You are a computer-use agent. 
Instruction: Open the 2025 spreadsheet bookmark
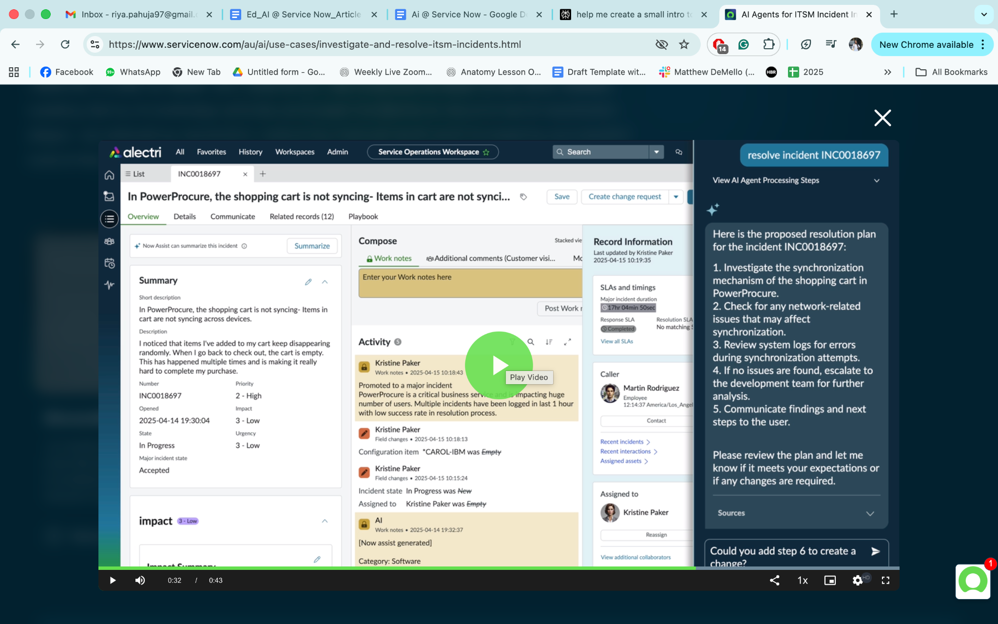click(806, 72)
